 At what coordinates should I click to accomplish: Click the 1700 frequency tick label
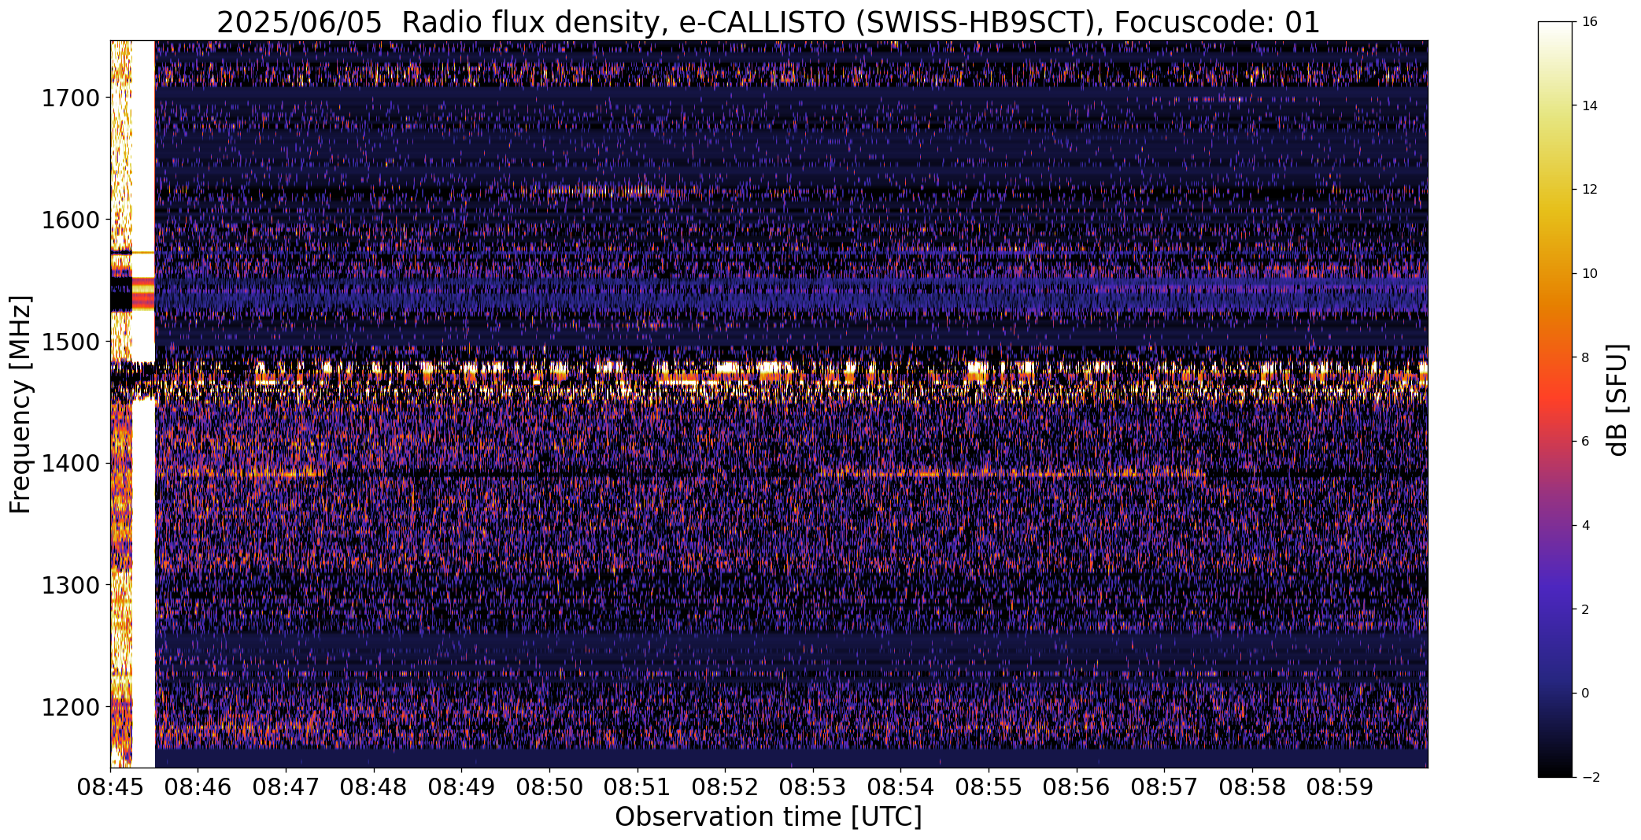click(x=70, y=98)
